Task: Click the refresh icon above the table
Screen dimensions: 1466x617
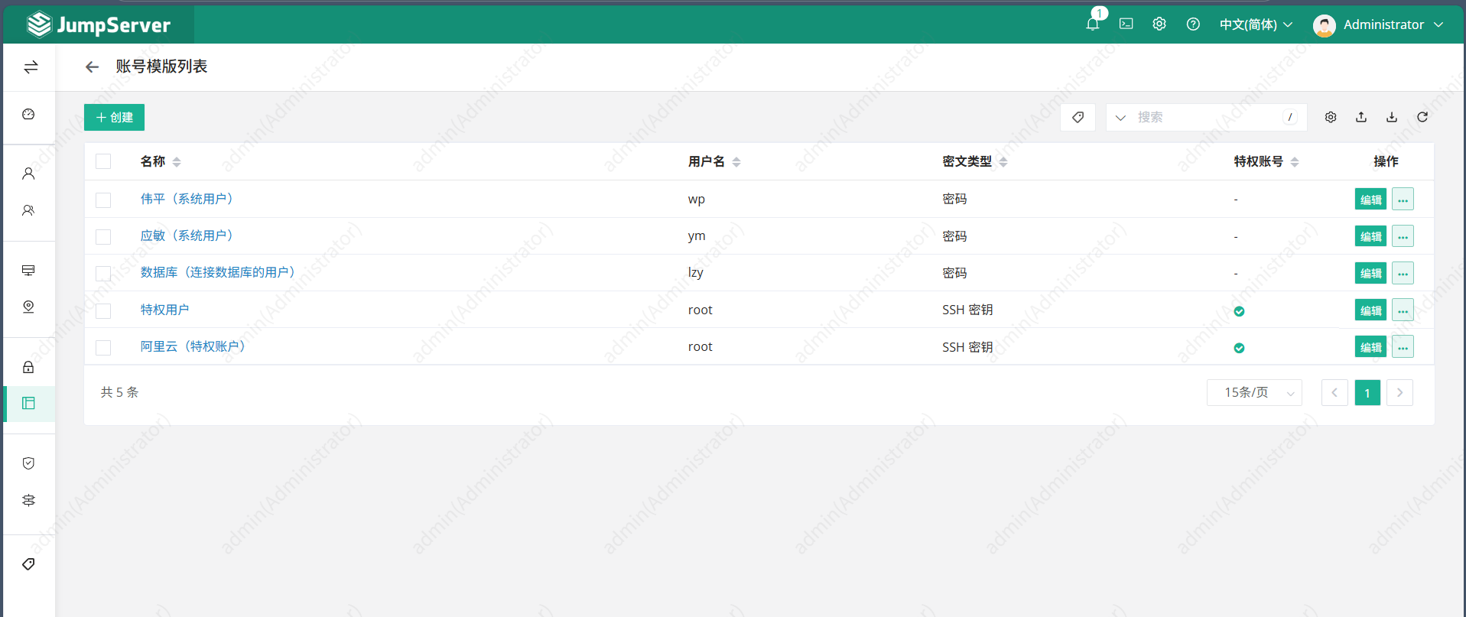Action: click(x=1422, y=117)
